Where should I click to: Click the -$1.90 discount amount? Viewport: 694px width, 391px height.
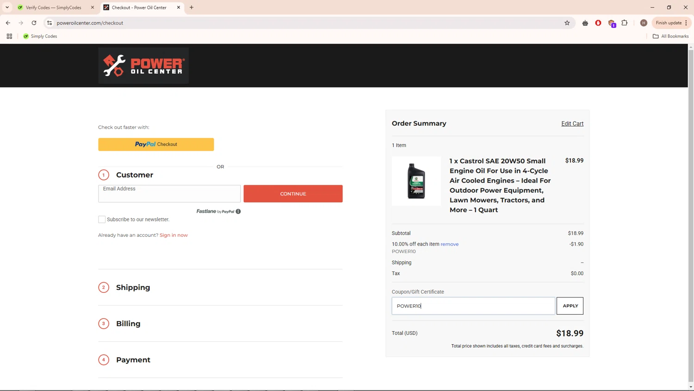[x=576, y=244]
